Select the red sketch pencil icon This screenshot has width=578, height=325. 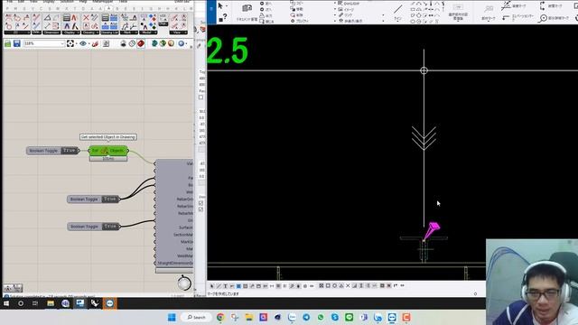[x=95, y=43]
